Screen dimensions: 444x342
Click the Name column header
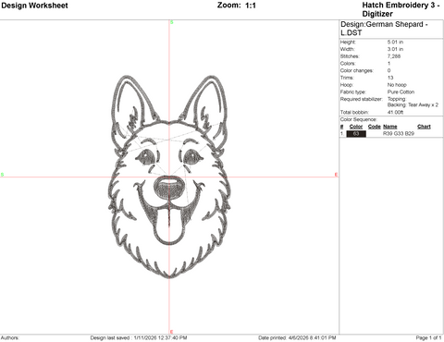[x=390, y=127]
